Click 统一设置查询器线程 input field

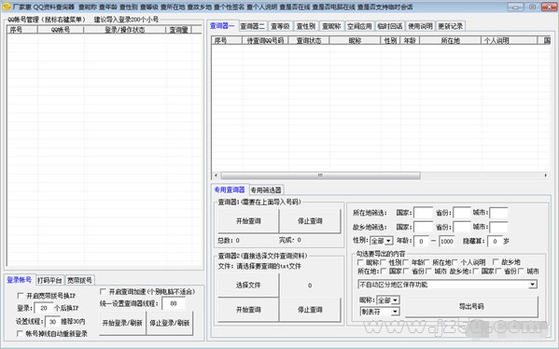click(x=174, y=303)
